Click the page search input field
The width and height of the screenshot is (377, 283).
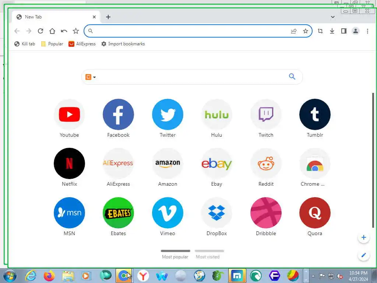point(191,77)
